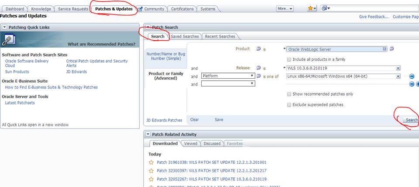Open What are Recommended Patches? link
The width and height of the screenshot is (419, 187).
pos(102,44)
